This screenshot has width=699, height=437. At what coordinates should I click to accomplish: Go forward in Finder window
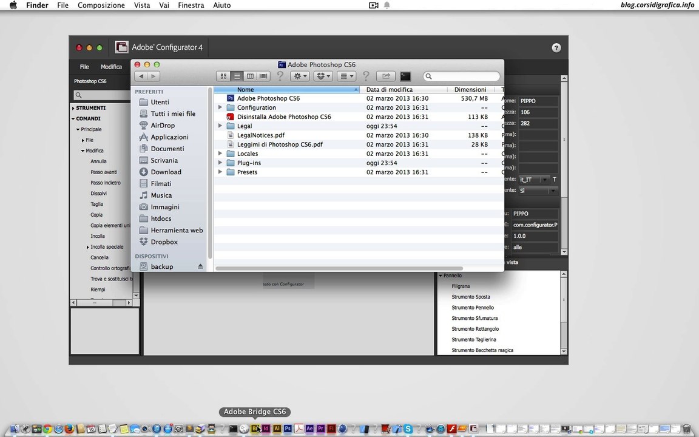tap(154, 76)
